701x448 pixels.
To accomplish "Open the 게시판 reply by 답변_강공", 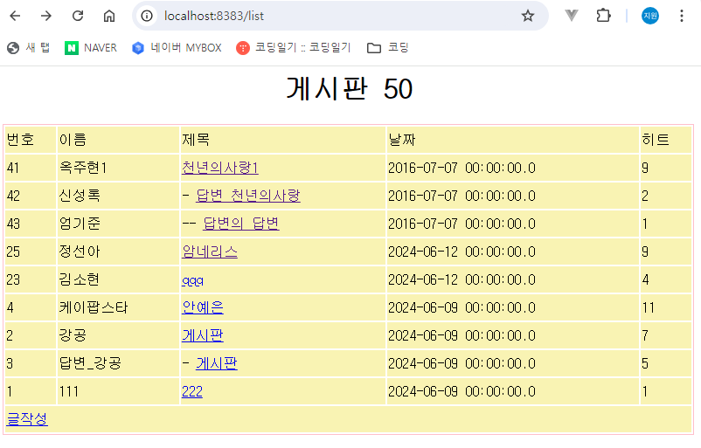I will 217,363.
